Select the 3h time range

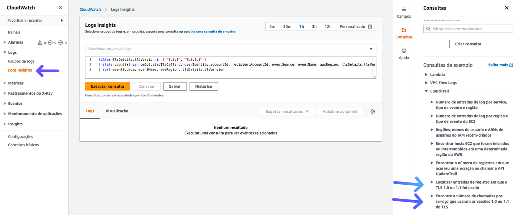(314, 26)
